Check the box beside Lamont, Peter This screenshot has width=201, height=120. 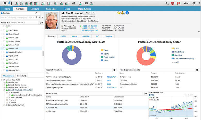tap(4, 45)
